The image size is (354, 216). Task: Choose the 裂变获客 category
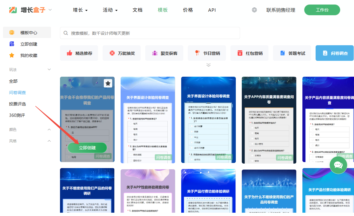[165, 53]
